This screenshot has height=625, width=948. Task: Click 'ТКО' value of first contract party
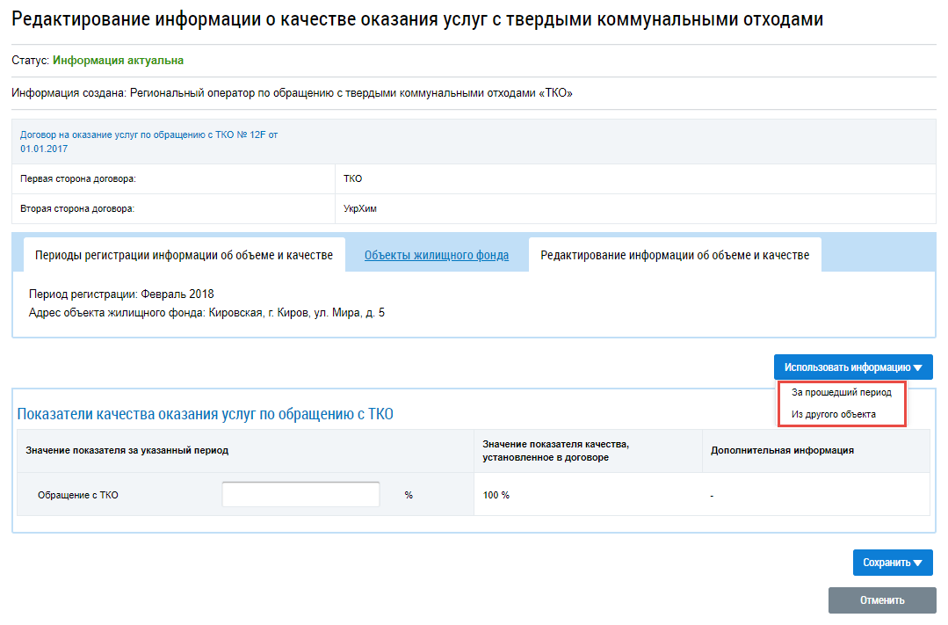coord(352,179)
